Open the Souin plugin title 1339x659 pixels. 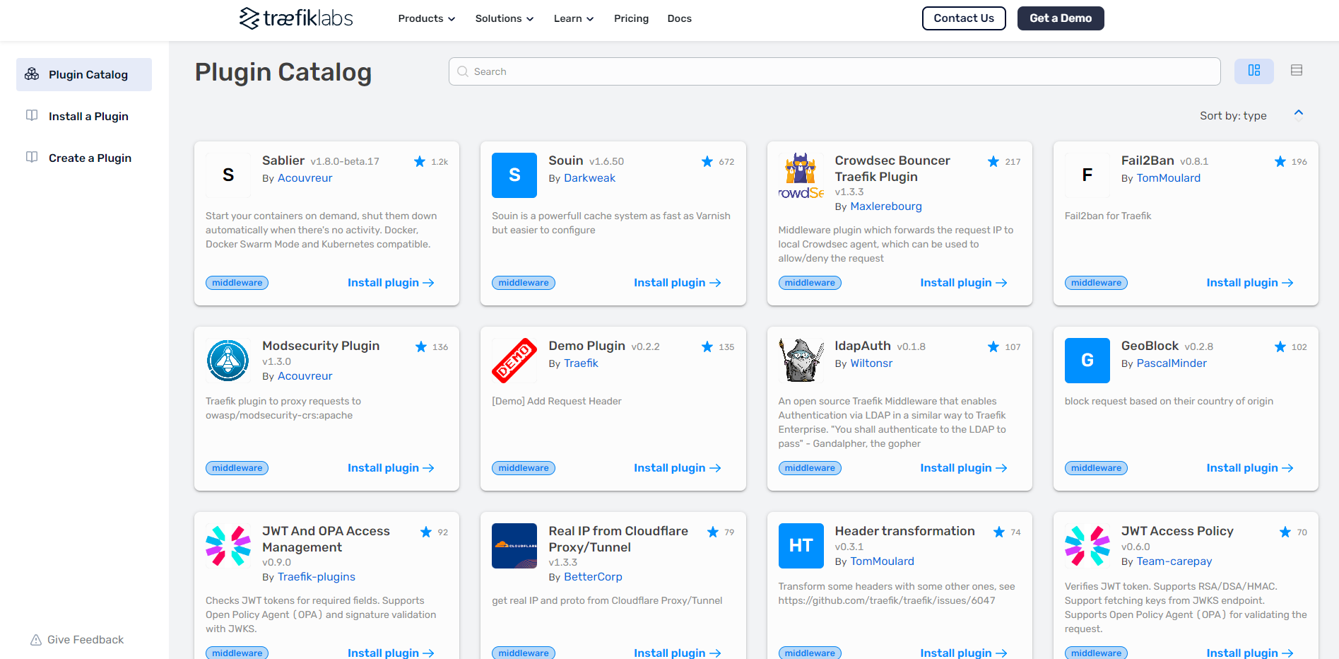pos(565,161)
